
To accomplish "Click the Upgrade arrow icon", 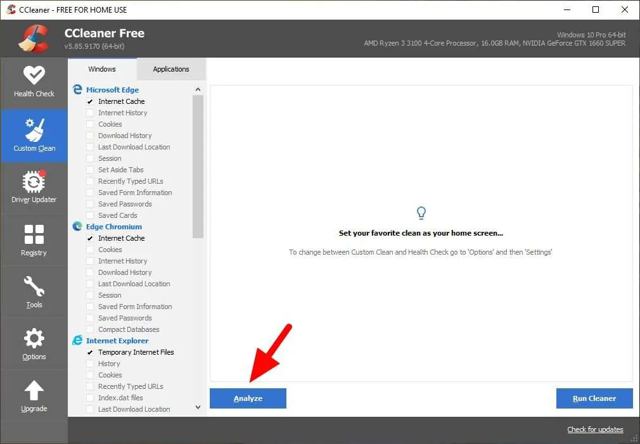I will (x=34, y=391).
